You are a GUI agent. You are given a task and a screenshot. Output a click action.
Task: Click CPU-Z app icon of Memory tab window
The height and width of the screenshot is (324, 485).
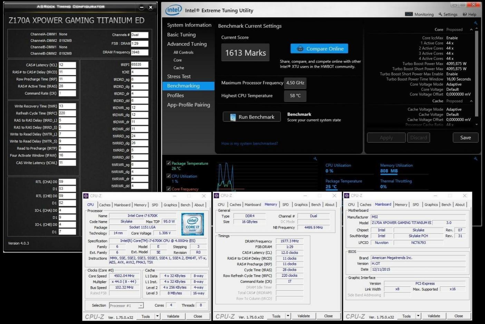tap(216, 196)
